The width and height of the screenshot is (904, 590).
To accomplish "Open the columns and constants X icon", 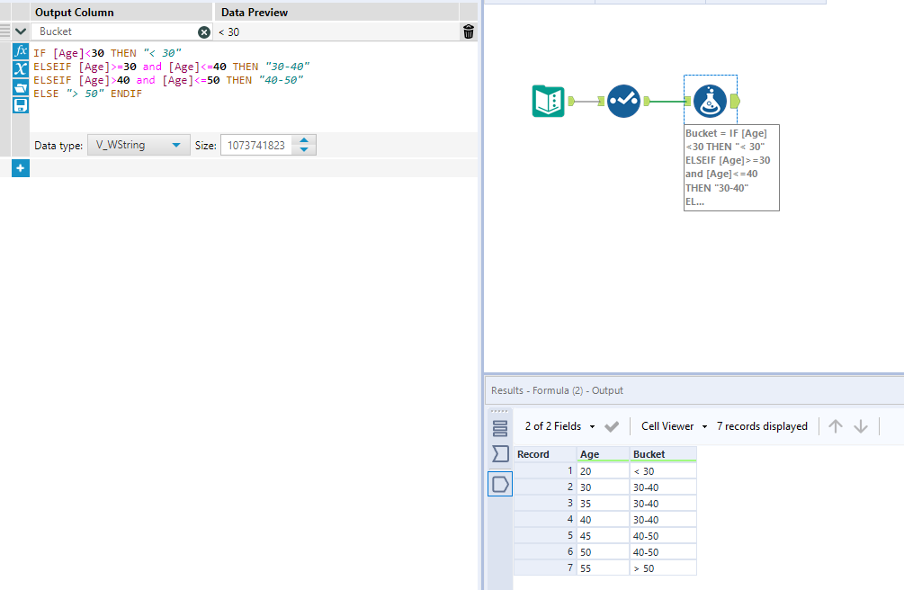I will (x=21, y=69).
